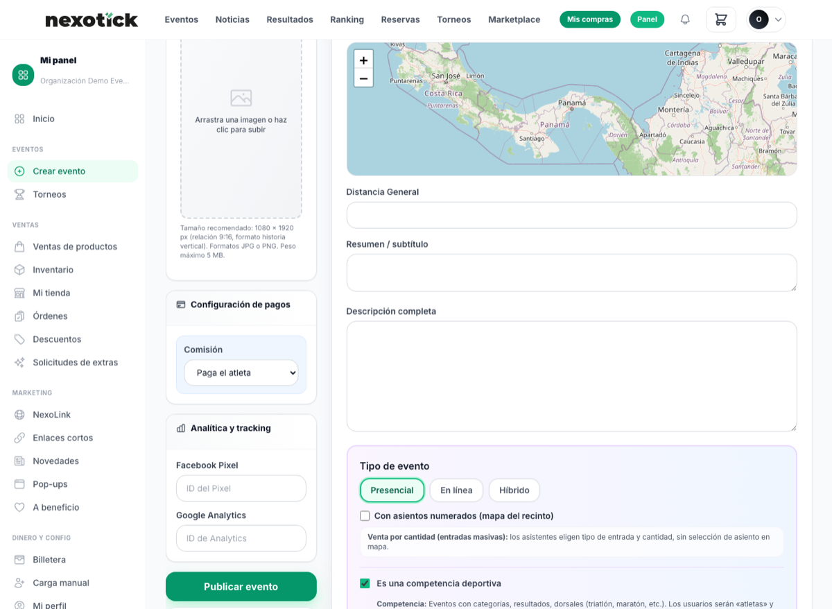The height and width of the screenshot is (609, 832).
Task: Select En línea event type
Action: click(456, 490)
